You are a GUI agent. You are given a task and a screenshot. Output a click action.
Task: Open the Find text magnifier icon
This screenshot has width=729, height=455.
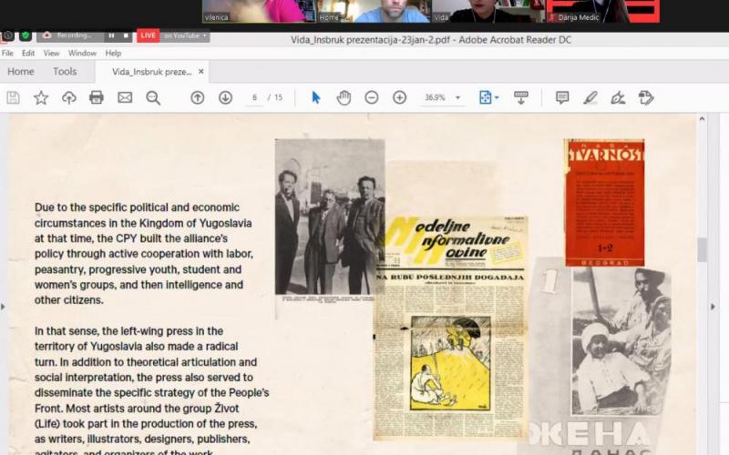[153, 97]
